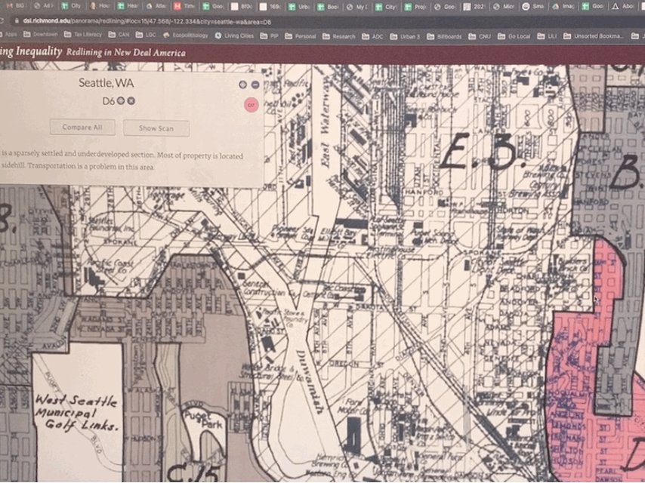Click the address bar URL
Viewport: 645px width, 483px height.
(x=147, y=22)
